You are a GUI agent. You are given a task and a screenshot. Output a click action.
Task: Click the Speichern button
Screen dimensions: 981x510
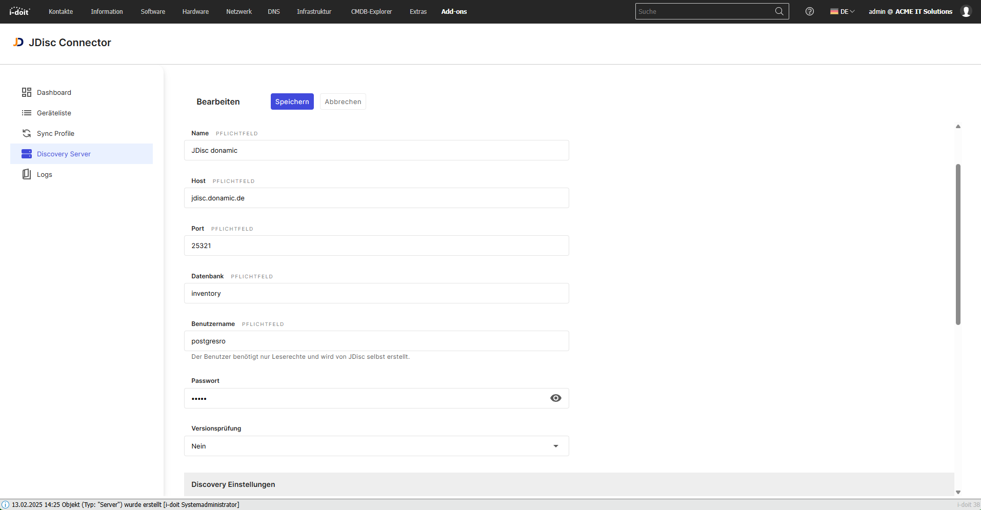[x=292, y=101]
